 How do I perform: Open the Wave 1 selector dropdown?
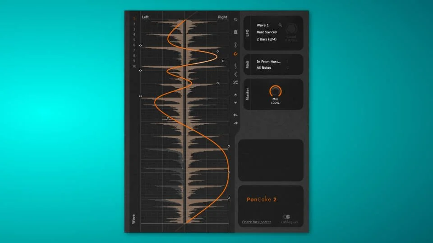tap(263, 25)
